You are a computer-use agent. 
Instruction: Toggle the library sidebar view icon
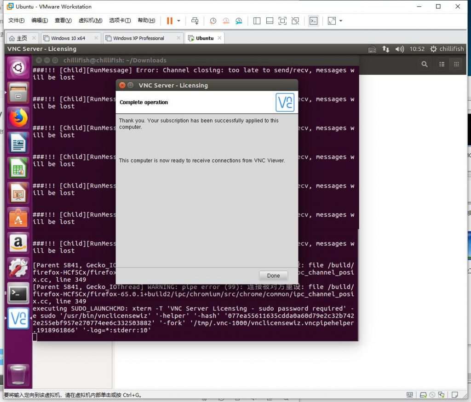click(257, 21)
